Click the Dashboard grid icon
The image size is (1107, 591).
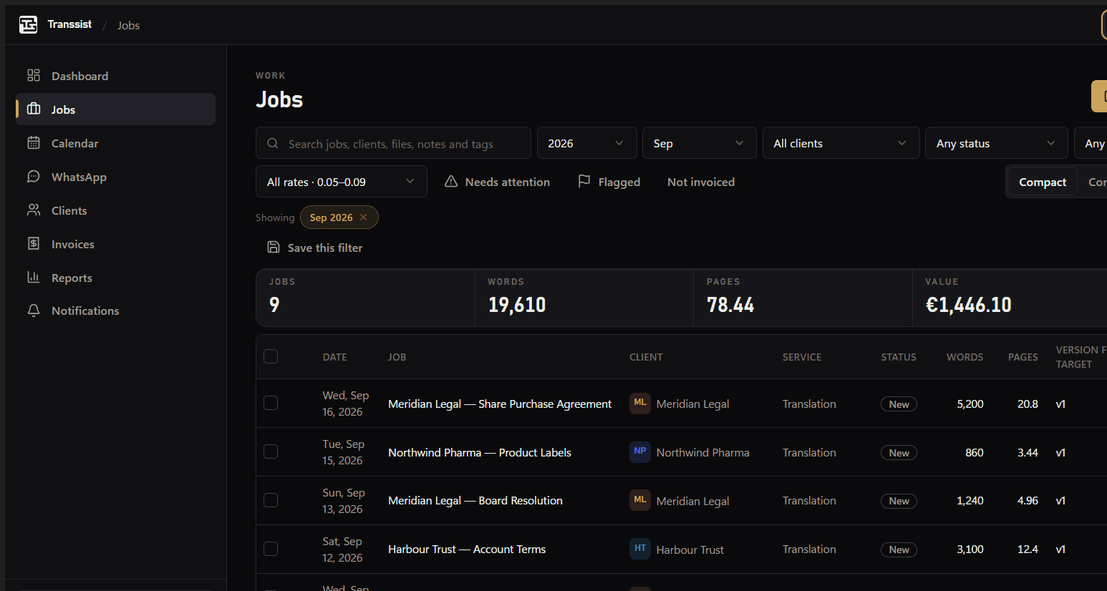[34, 75]
